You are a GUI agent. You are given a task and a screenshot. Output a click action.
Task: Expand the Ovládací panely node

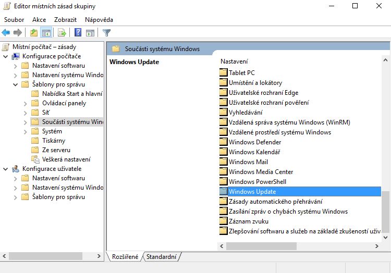point(25,104)
